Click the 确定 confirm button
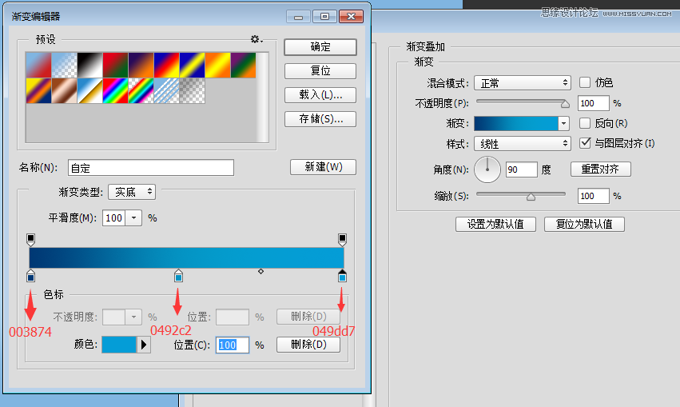 click(320, 46)
